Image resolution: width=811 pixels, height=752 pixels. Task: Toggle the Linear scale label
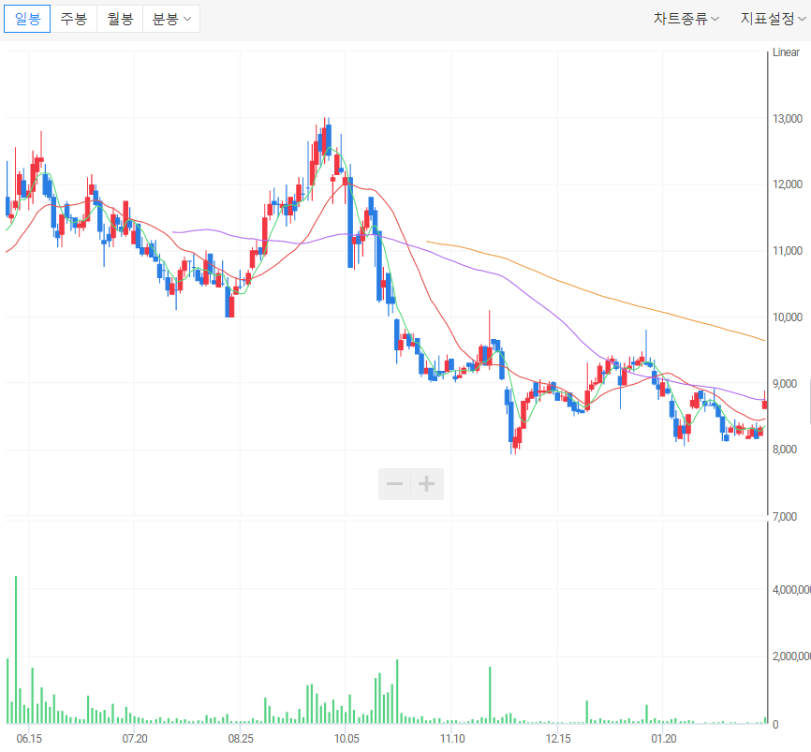click(786, 52)
